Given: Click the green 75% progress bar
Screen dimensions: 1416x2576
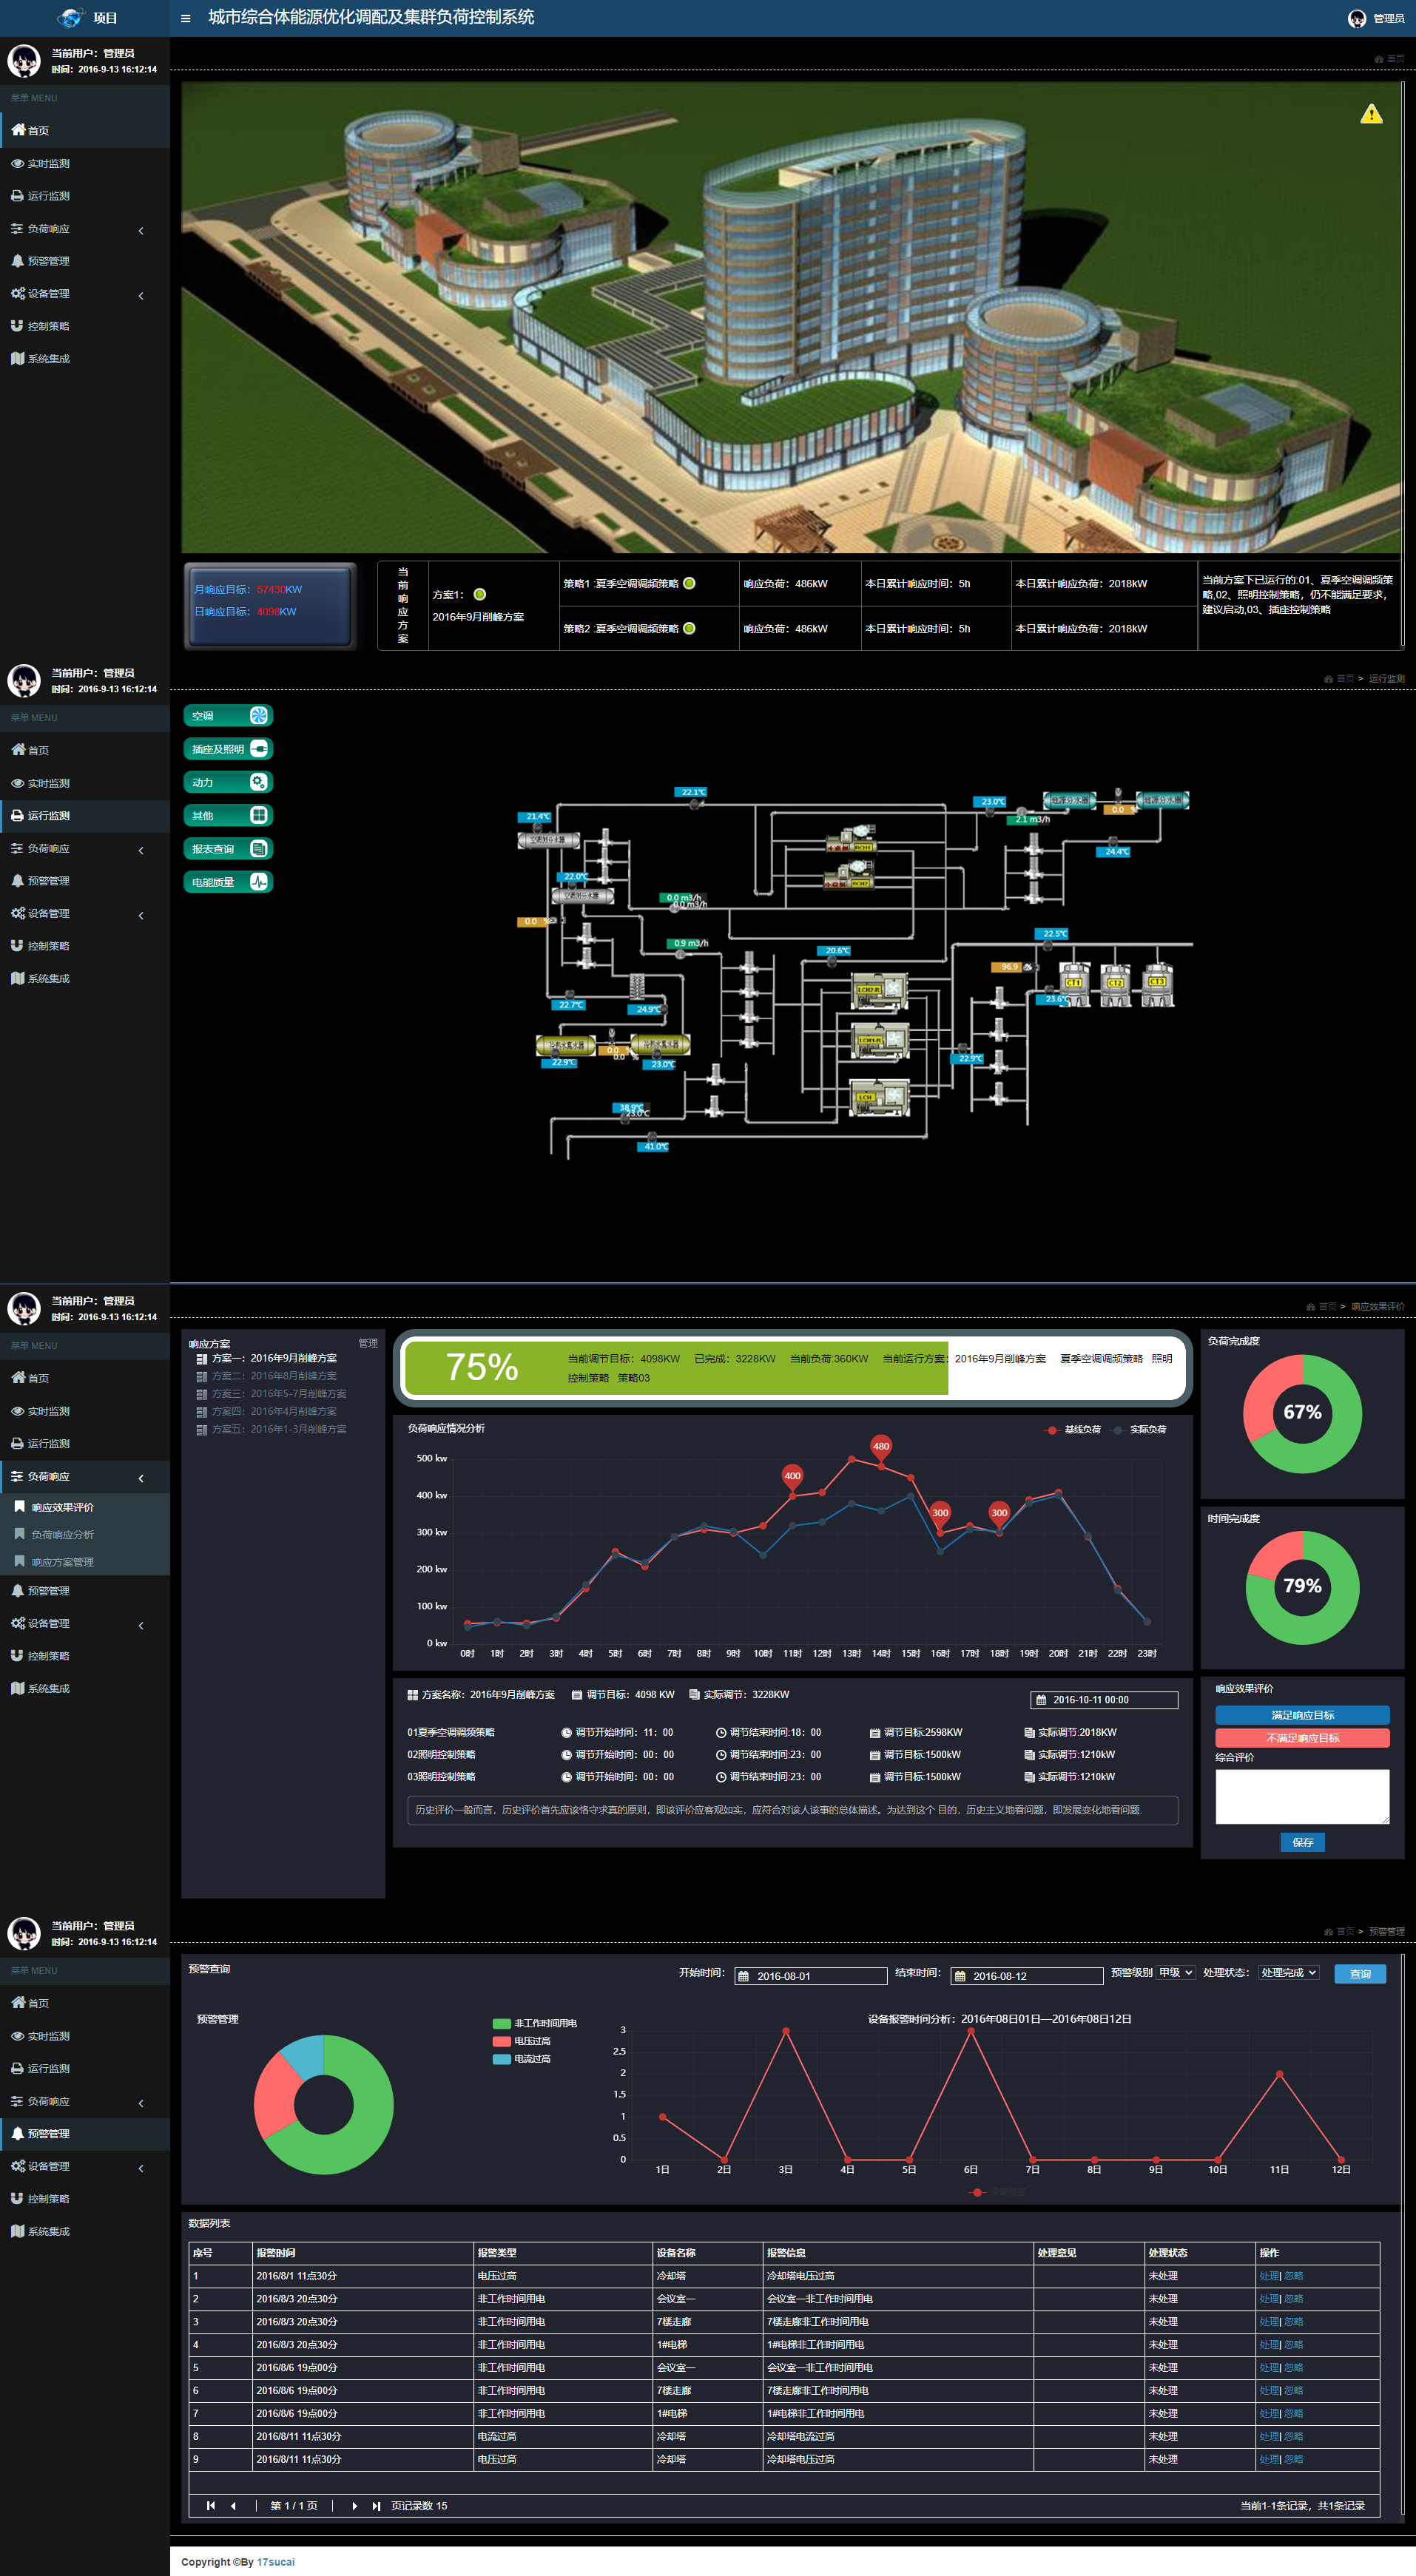Looking at the screenshot, I should 674,1367.
